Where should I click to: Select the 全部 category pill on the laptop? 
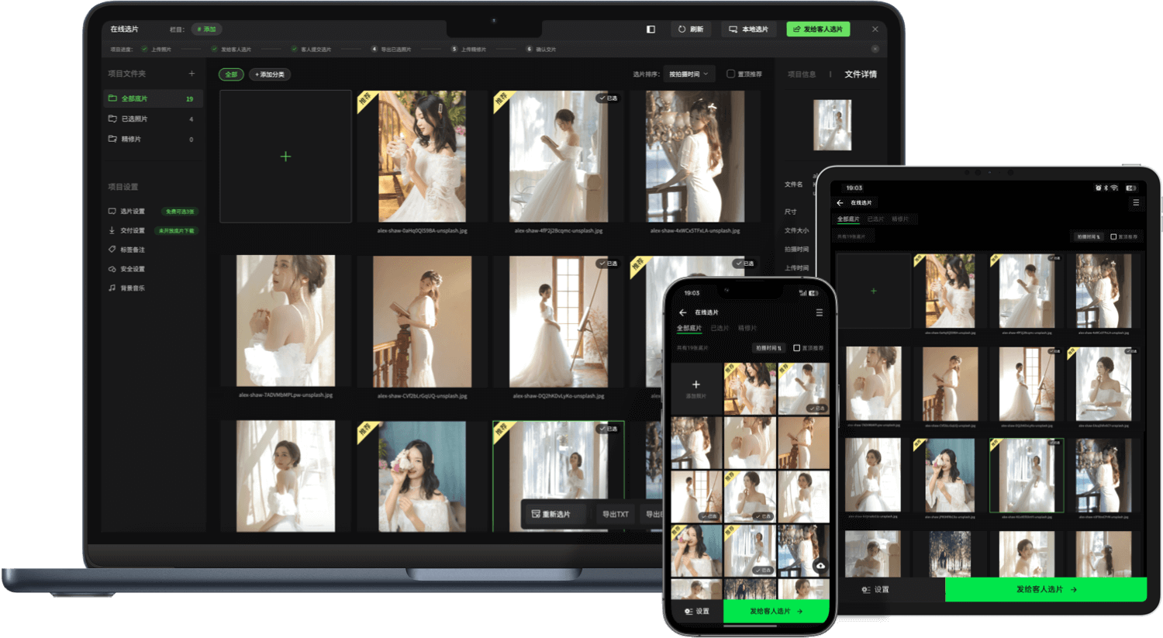231,74
